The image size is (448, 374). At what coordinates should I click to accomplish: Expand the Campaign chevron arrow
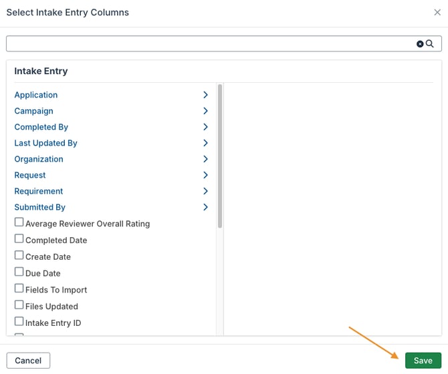coord(205,111)
